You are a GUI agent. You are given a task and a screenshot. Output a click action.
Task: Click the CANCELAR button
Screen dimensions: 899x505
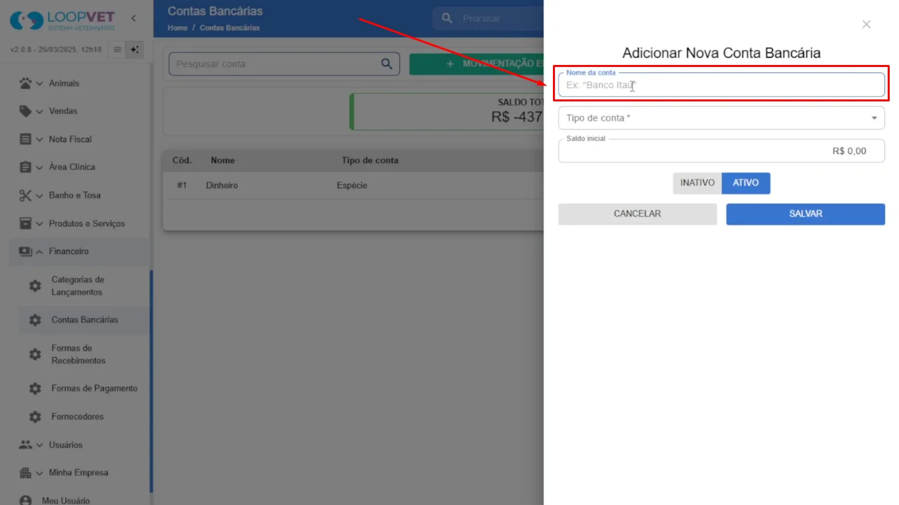coord(637,214)
